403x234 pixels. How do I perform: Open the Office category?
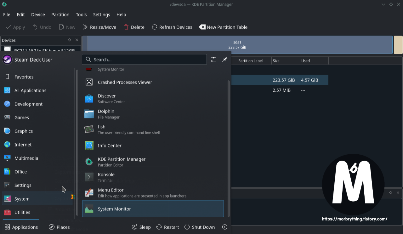tap(37, 172)
